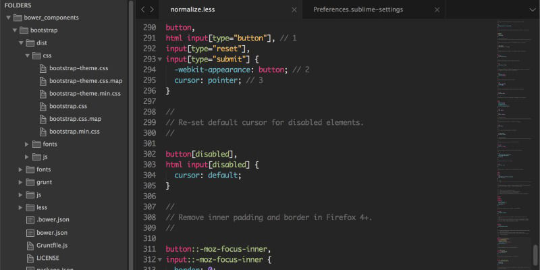This screenshot has height=270, width=540.
Task: Expand the fonts folder inside dist
Action: pos(27,144)
